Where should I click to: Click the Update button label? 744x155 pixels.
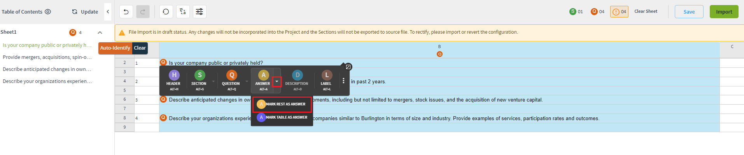tap(89, 12)
